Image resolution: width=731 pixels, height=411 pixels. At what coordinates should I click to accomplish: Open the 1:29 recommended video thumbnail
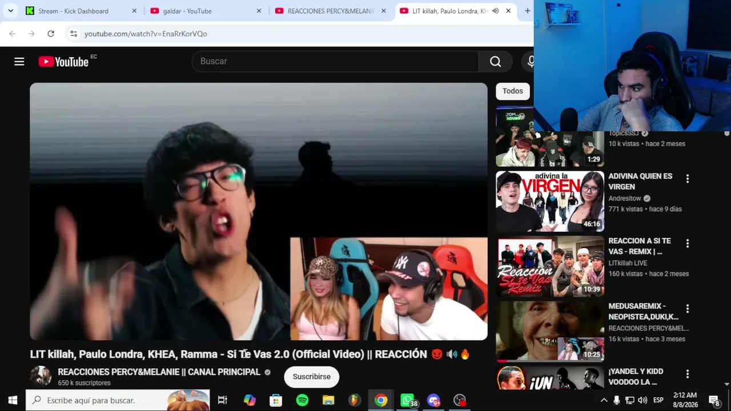pyautogui.click(x=549, y=136)
